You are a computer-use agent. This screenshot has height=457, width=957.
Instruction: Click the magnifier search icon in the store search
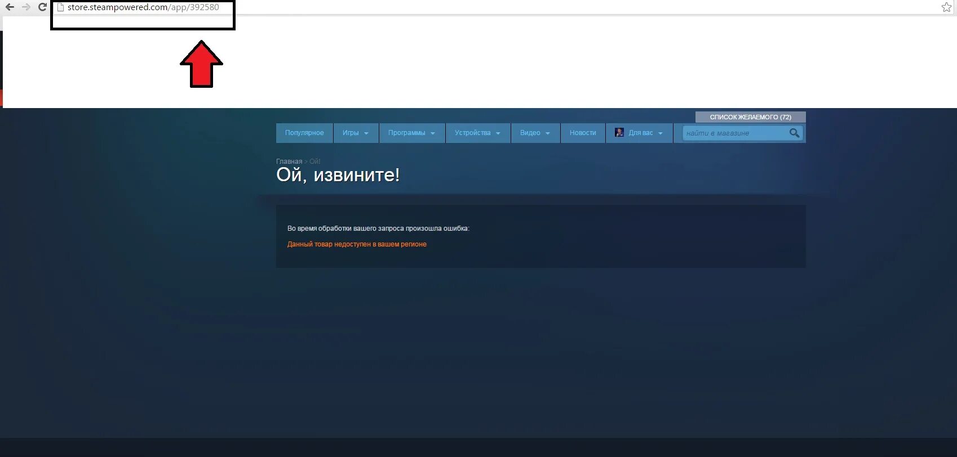[794, 133]
